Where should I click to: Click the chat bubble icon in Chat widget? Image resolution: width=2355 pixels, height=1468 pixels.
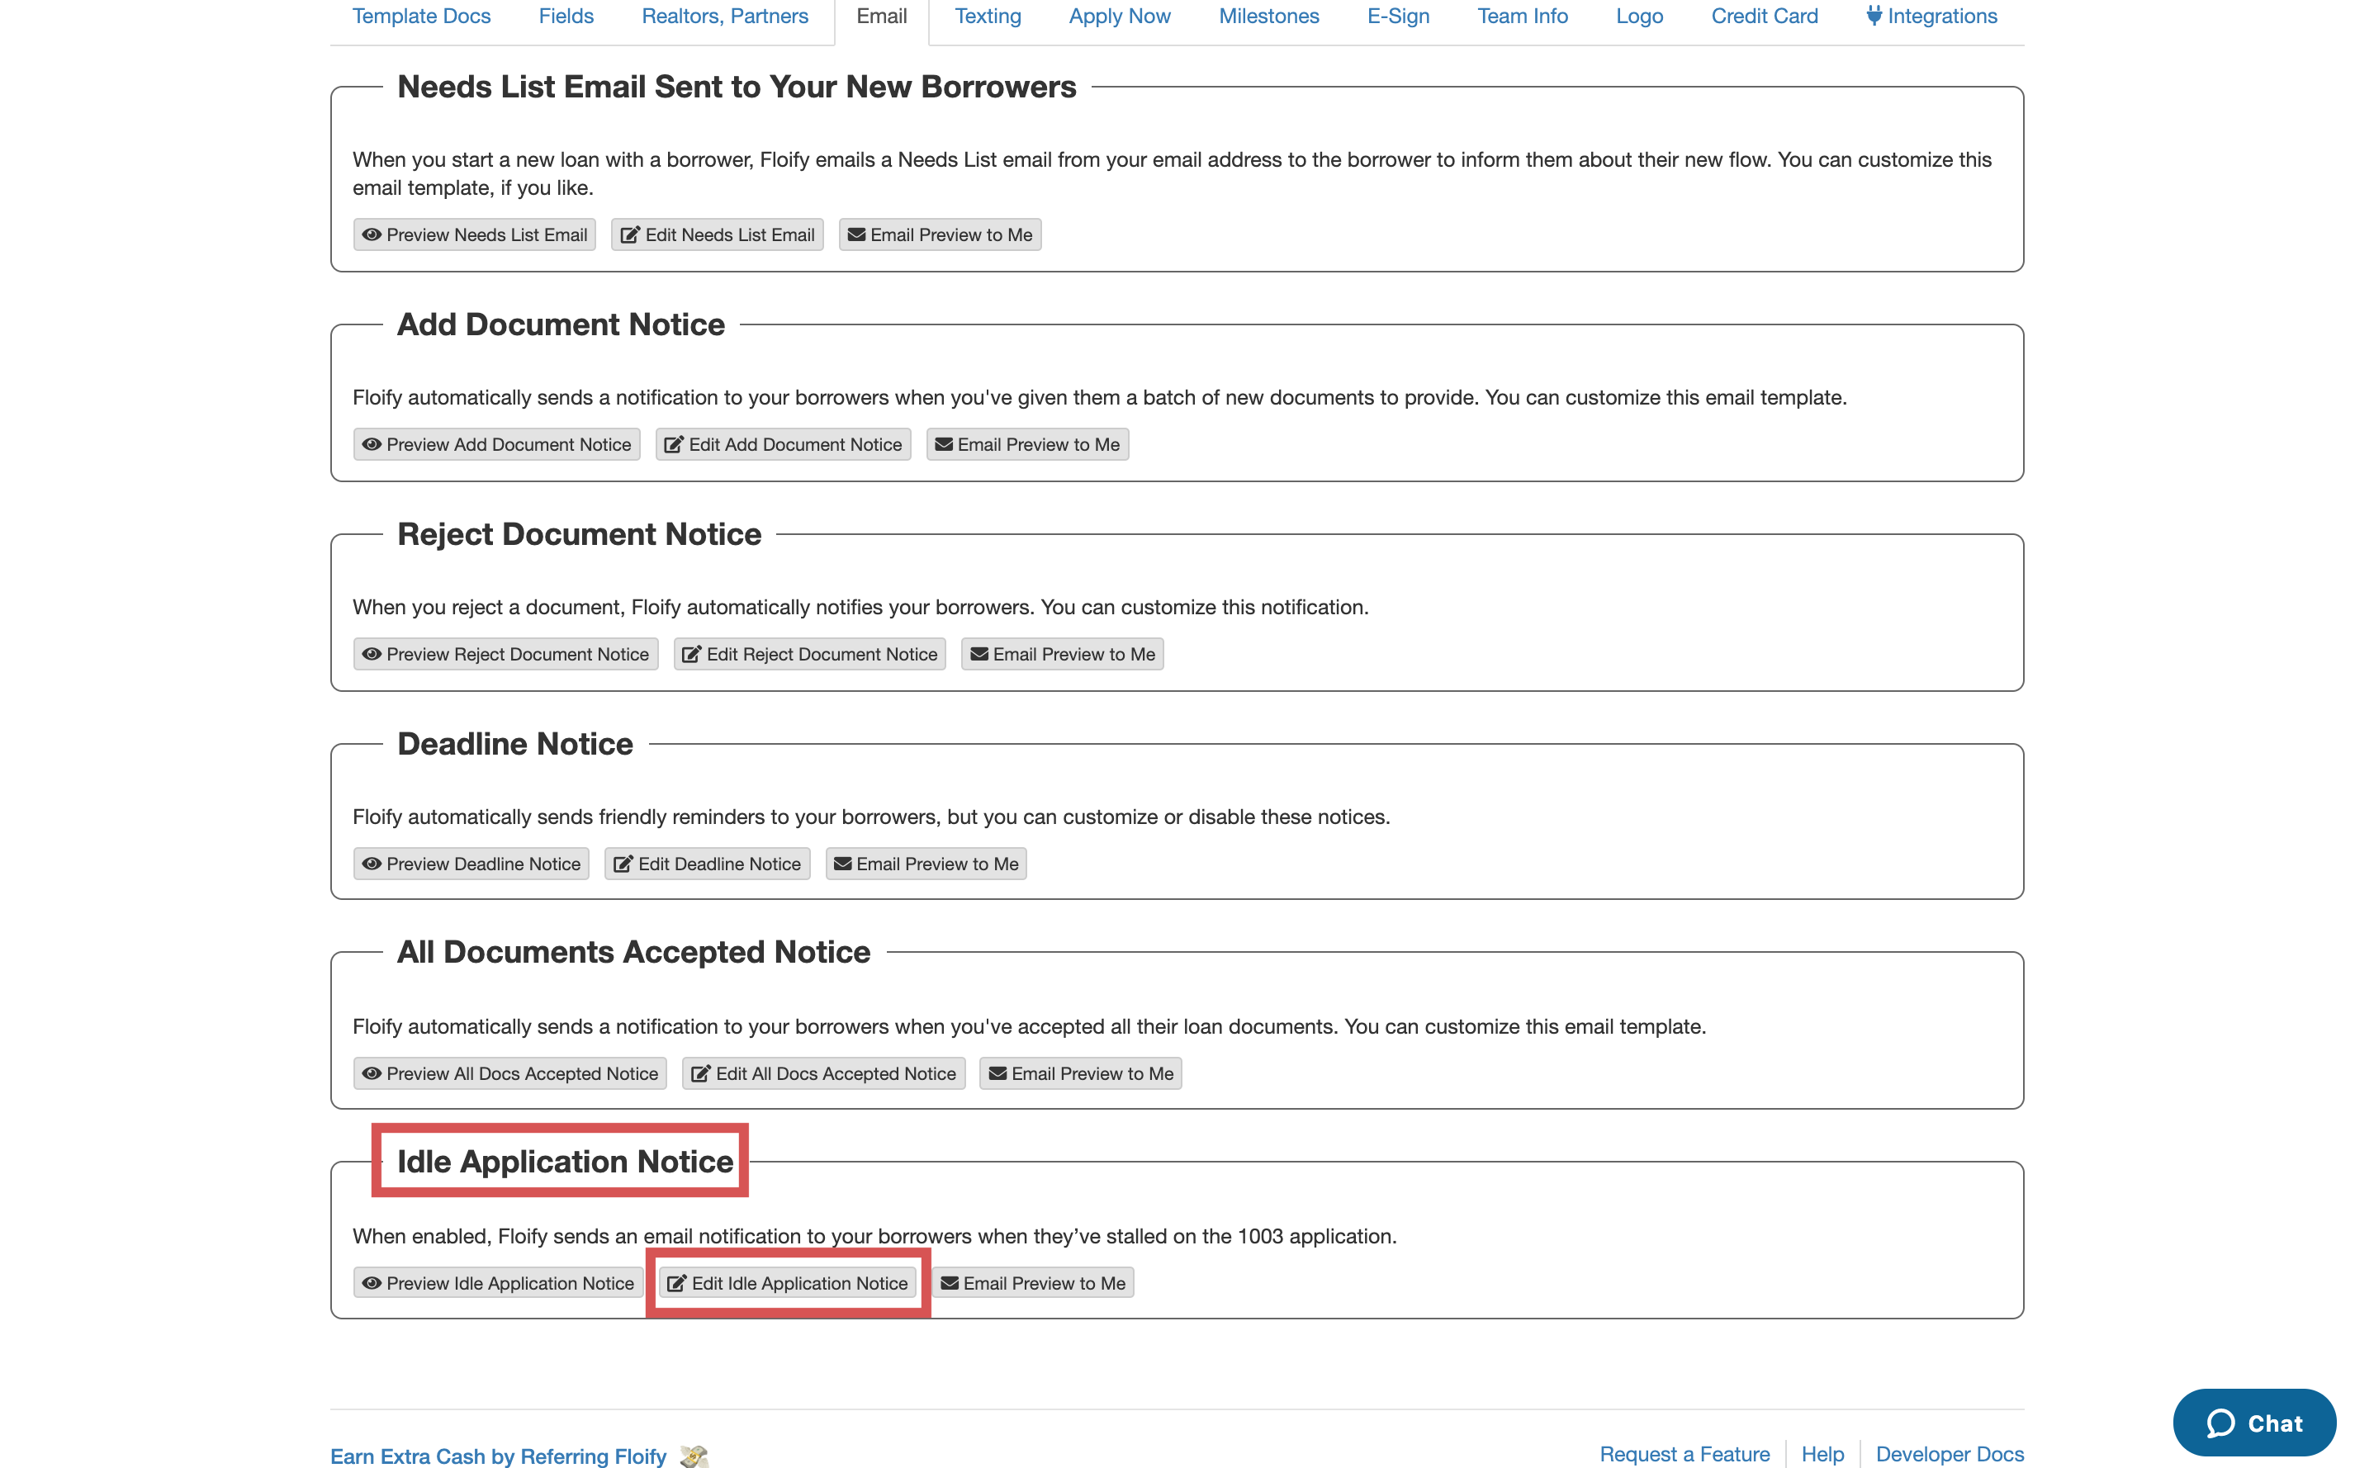(2220, 1423)
